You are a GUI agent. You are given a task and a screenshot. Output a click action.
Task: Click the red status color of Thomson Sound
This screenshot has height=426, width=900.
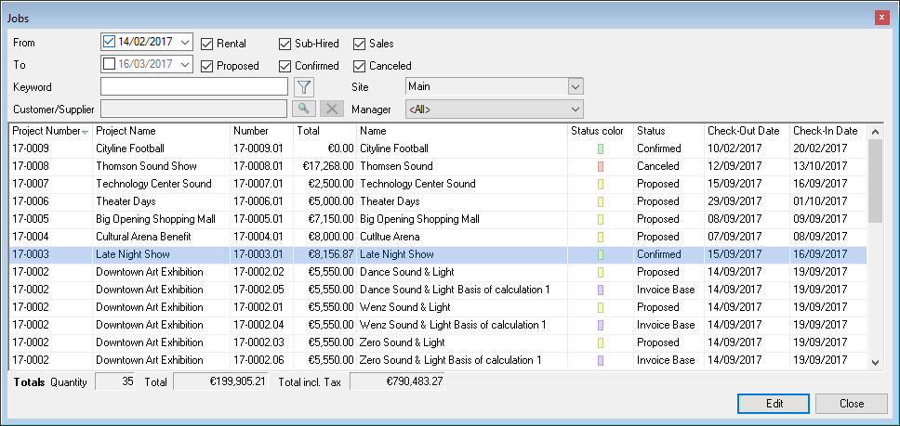click(601, 166)
